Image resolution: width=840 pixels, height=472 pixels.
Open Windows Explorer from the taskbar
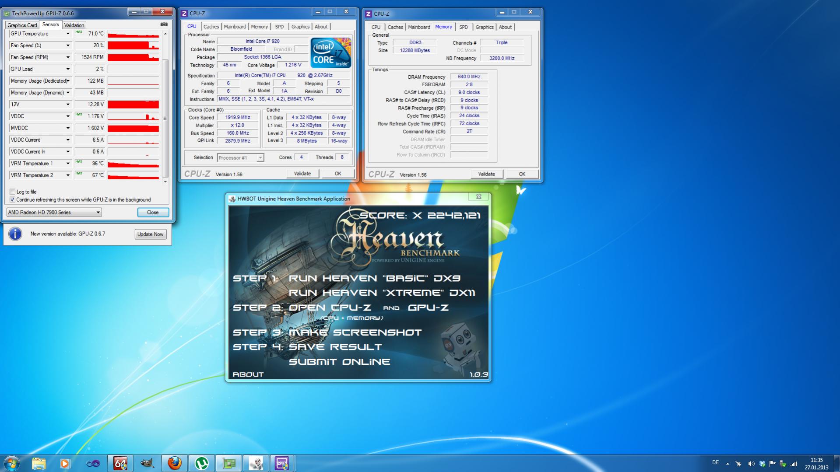39,463
